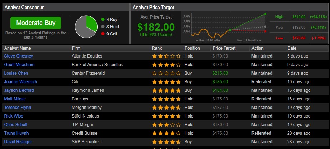
Task: Click Matt Miksic's star rank
Action: click(166, 99)
